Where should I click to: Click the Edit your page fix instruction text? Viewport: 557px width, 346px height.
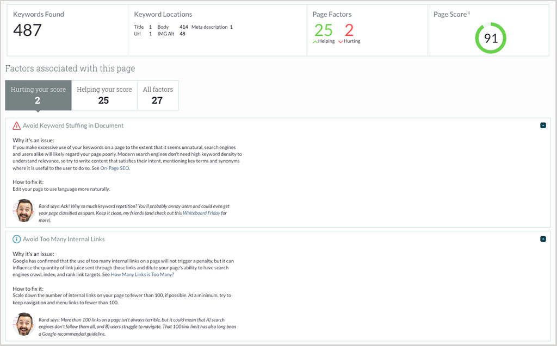pos(61,189)
